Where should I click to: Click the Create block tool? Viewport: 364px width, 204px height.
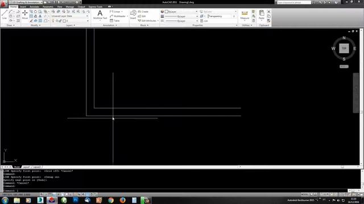pos(143,11)
